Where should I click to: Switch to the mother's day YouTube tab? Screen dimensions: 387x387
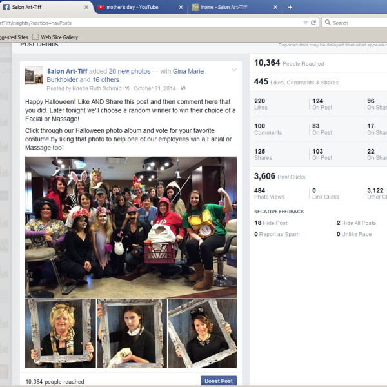pos(141,7)
